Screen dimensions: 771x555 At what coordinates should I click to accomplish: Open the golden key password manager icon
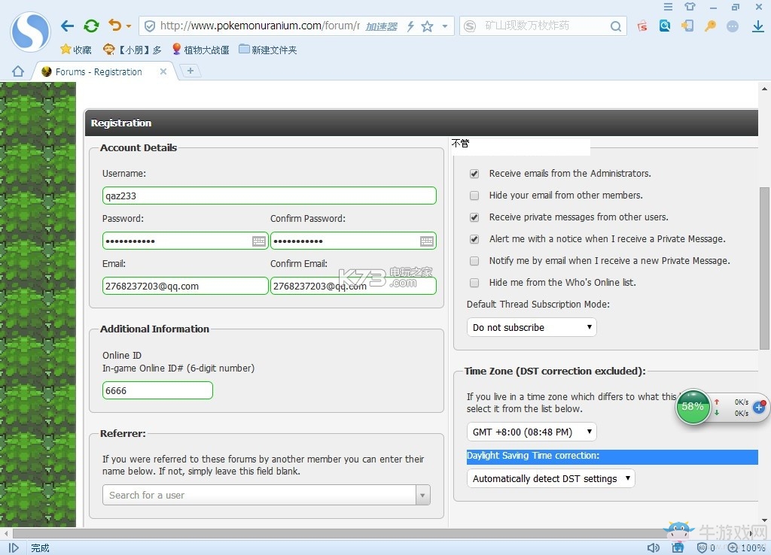(x=710, y=26)
